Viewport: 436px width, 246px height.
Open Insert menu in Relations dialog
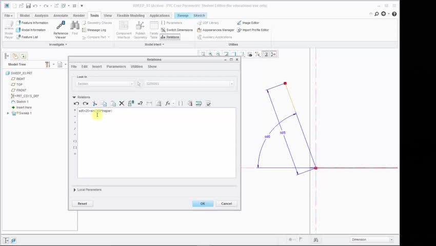97,67
